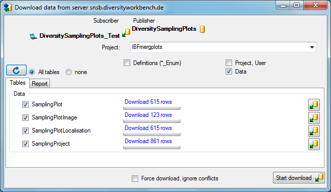The height and width of the screenshot is (192, 331).
Task: Maximize the download window
Action: click(x=297, y=5)
